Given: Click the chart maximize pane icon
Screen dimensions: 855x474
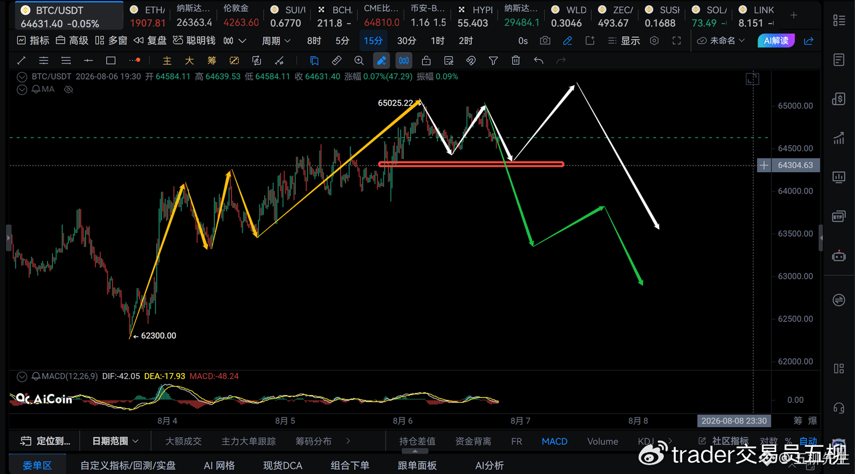Looking at the screenshot, I should point(752,79).
